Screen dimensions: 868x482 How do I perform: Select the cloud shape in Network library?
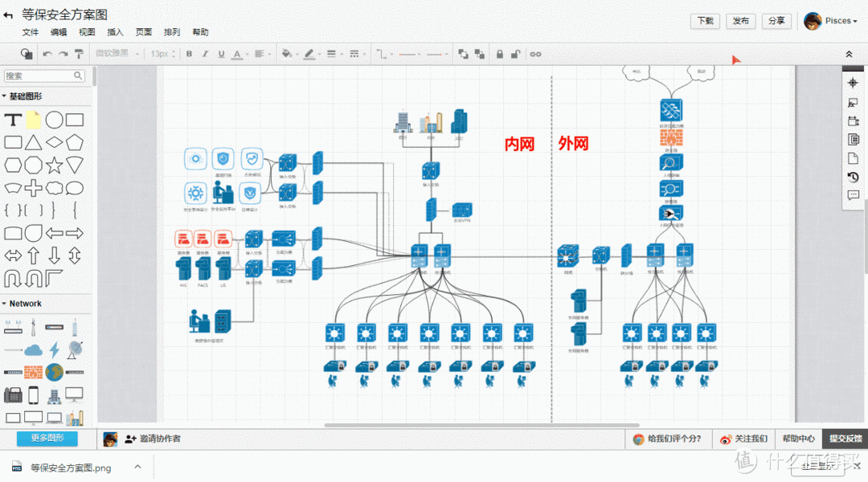pos(33,349)
